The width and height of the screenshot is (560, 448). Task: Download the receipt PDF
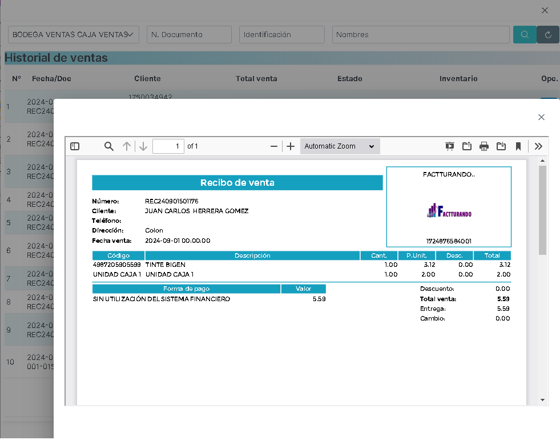pyautogui.click(x=501, y=146)
